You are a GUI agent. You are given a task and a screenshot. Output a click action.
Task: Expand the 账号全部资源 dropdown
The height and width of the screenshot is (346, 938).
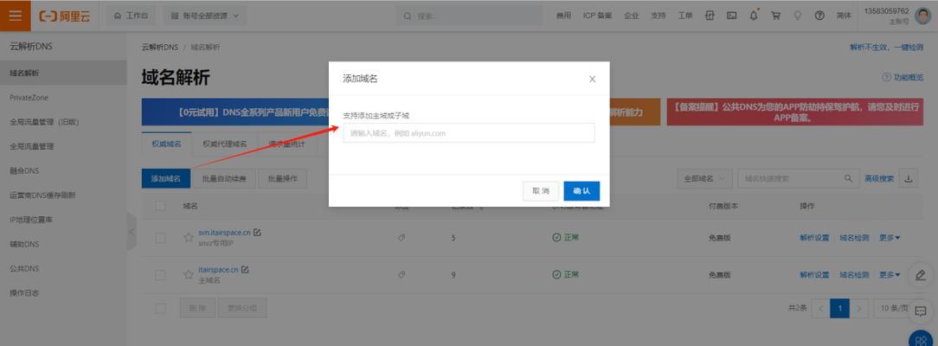pyautogui.click(x=205, y=16)
